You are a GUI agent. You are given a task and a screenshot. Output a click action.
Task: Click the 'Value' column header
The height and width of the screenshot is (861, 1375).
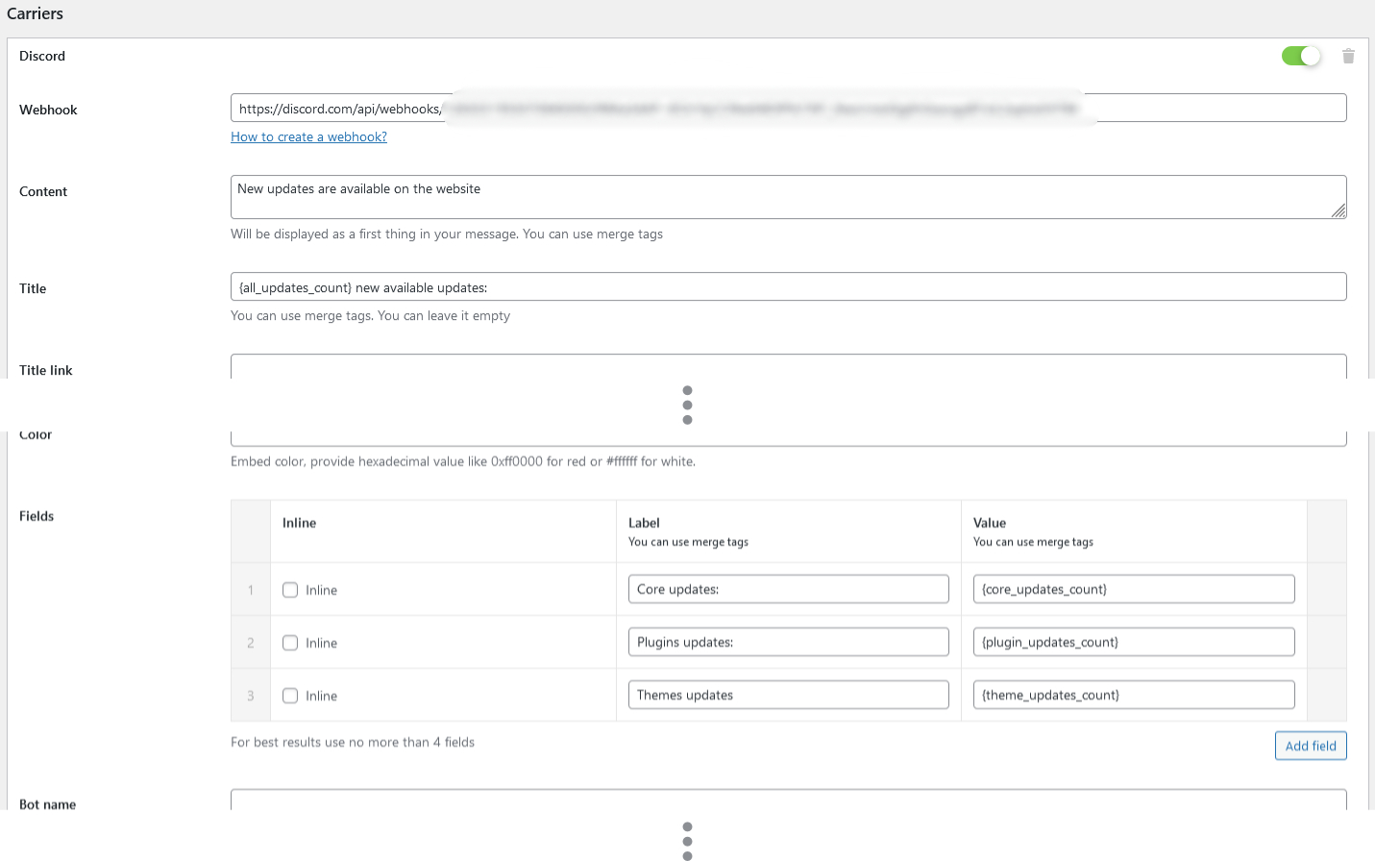tap(990, 523)
